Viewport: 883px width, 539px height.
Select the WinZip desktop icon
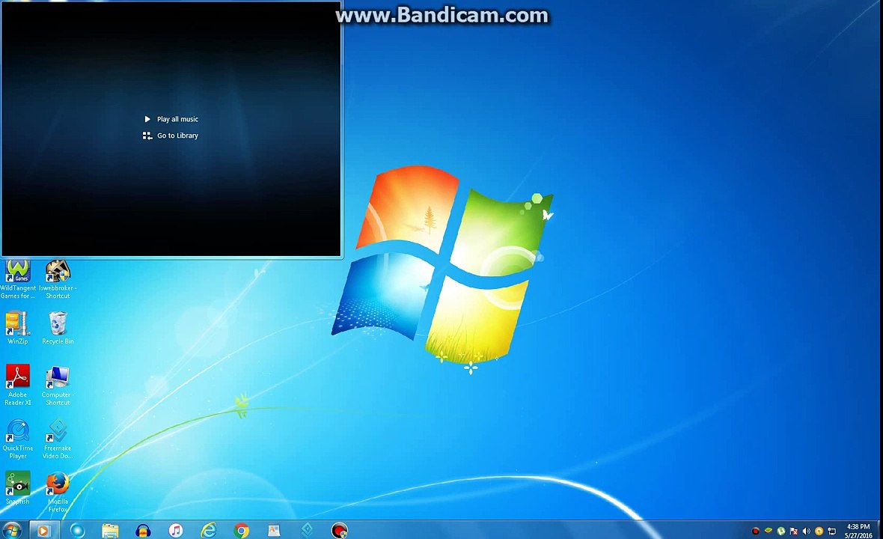pyautogui.click(x=17, y=329)
